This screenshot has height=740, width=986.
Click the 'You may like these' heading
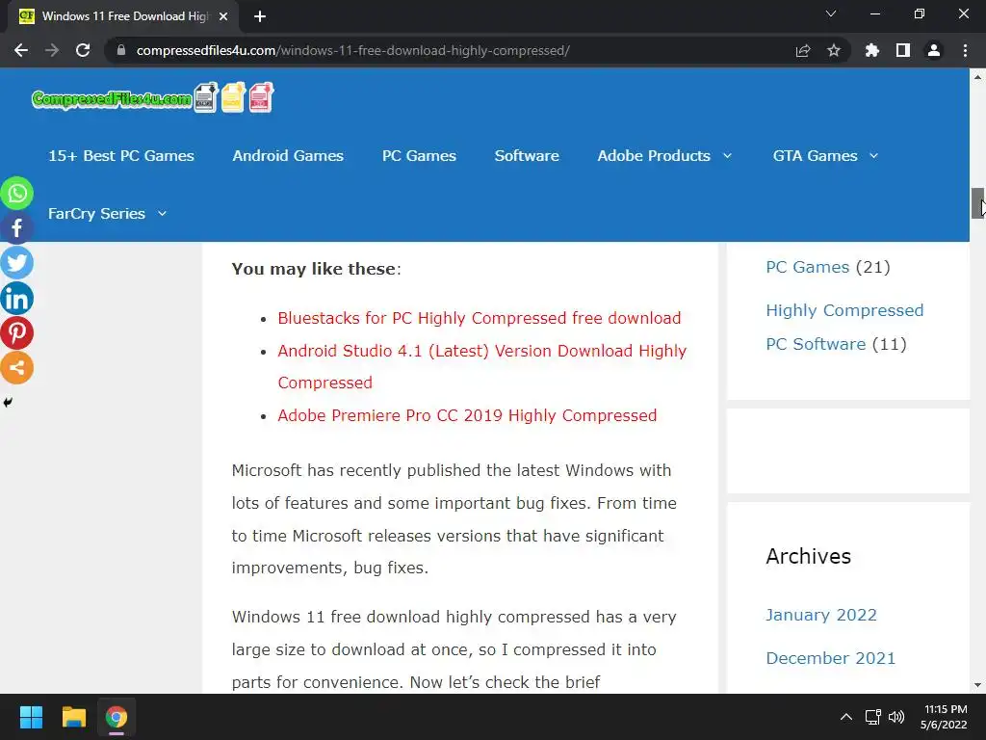[316, 269]
